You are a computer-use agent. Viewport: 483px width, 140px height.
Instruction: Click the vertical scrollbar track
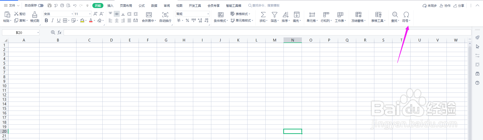tap(470, 92)
